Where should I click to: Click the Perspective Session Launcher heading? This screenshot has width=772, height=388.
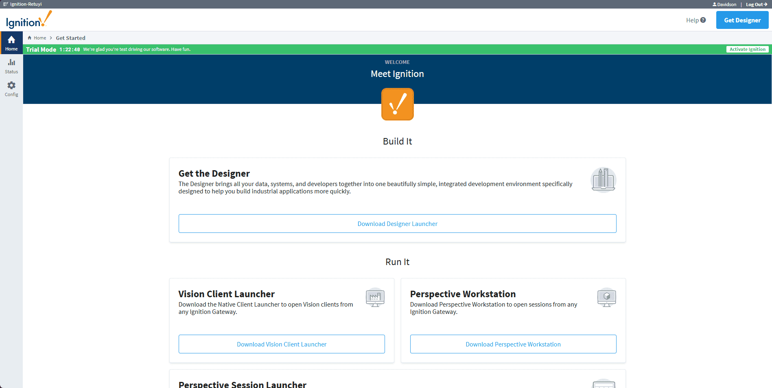pyautogui.click(x=242, y=384)
